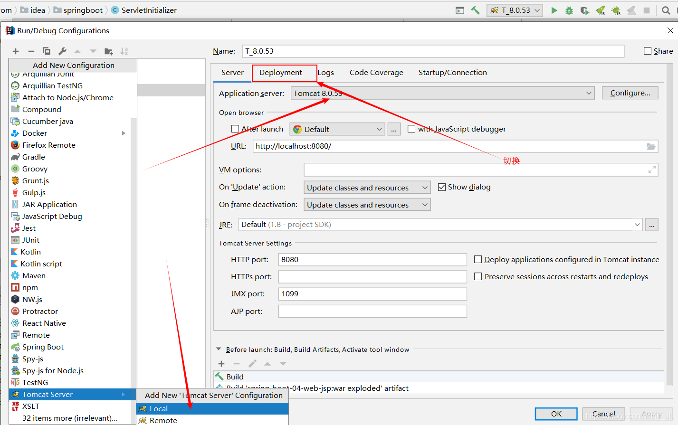This screenshot has height=425, width=678.
Task: Click the Build project hammer icon
Action: point(475,10)
